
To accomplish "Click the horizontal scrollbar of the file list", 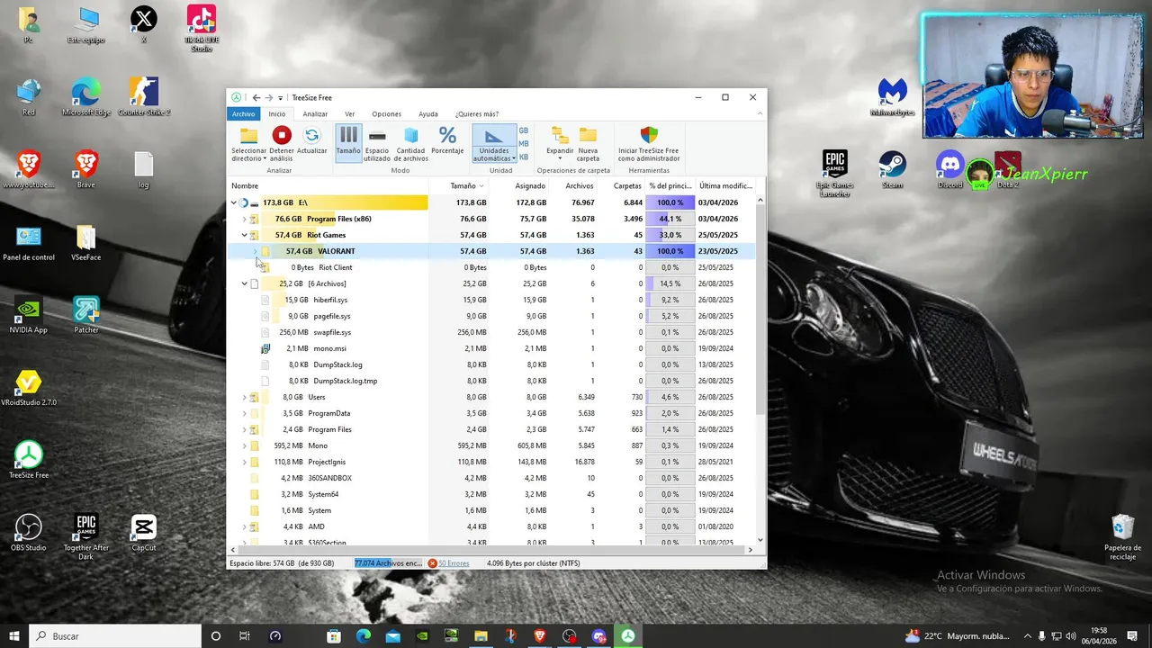I will click(491, 549).
